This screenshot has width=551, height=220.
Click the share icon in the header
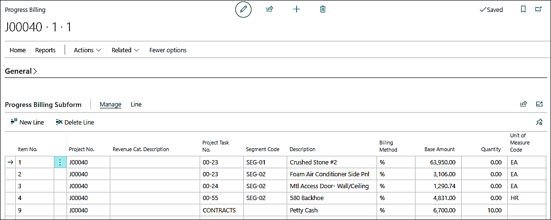pos(270,9)
